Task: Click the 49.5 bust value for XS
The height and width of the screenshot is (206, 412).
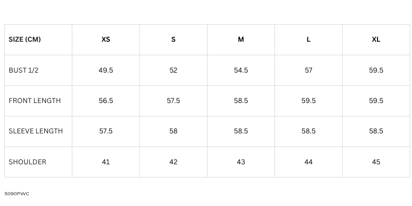Action: tap(106, 70)
